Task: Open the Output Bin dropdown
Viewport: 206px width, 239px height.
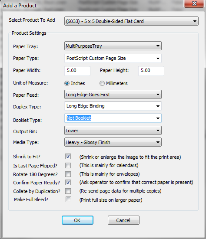Action: pyautogui.click(x=113, y=131)
